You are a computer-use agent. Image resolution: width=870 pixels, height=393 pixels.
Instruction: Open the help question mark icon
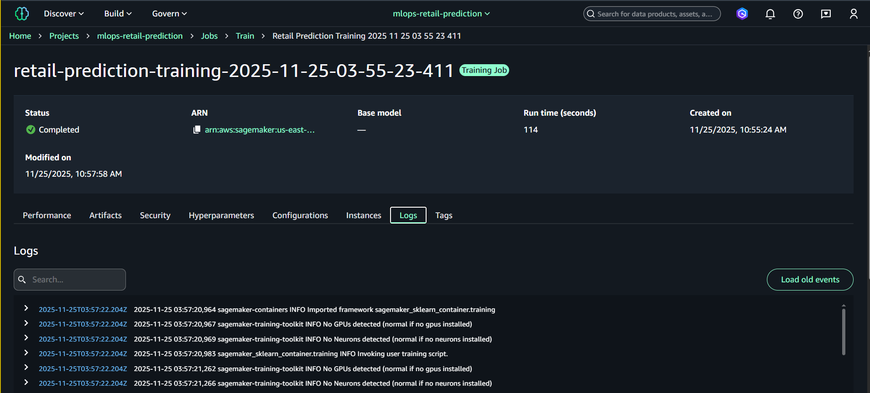coord(798,14)
